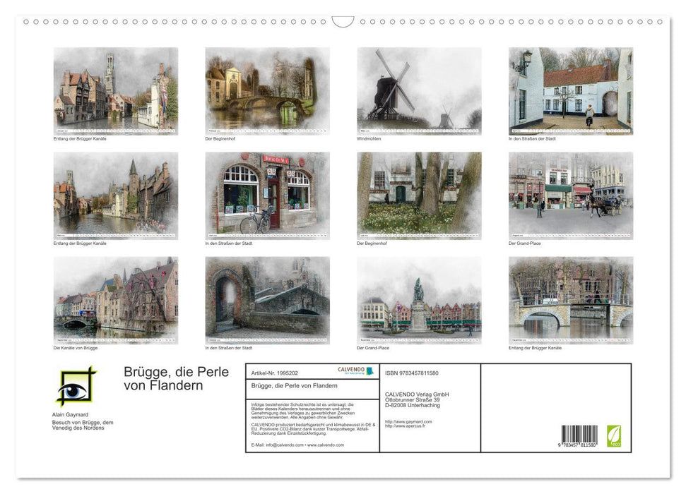The image size is (686, 494).
Task: Click the eye logo with green frame
Action: coord(76,386)
